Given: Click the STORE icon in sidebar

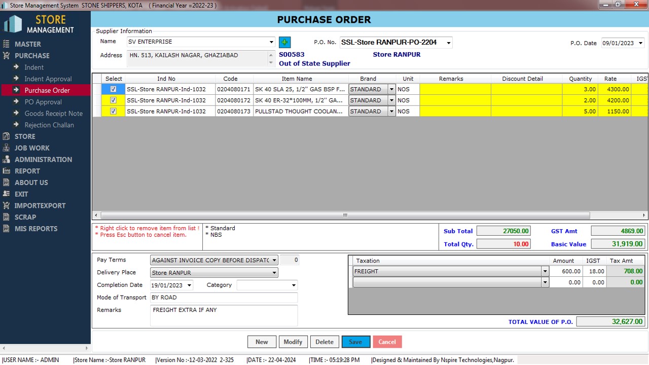Looking at the screenshot, I should (6, 136).
